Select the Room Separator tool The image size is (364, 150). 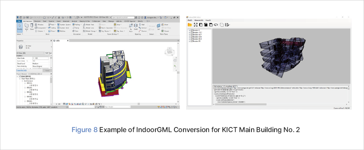[x=106, y=28]
